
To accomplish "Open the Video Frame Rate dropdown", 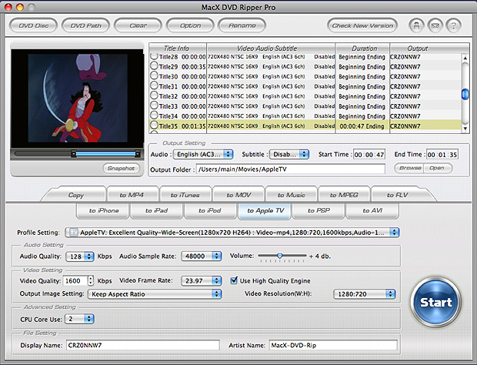I will click(x=202, y=280).
